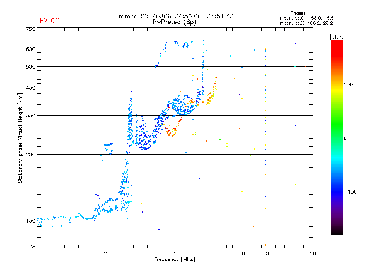368x276 pixels.
Task: Click the phase colorbar
Action: point(337,138)
